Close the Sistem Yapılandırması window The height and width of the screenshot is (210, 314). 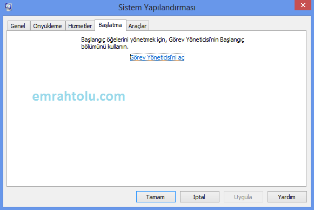point(303,5)
